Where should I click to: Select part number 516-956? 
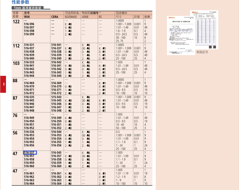tap(29, 145)
